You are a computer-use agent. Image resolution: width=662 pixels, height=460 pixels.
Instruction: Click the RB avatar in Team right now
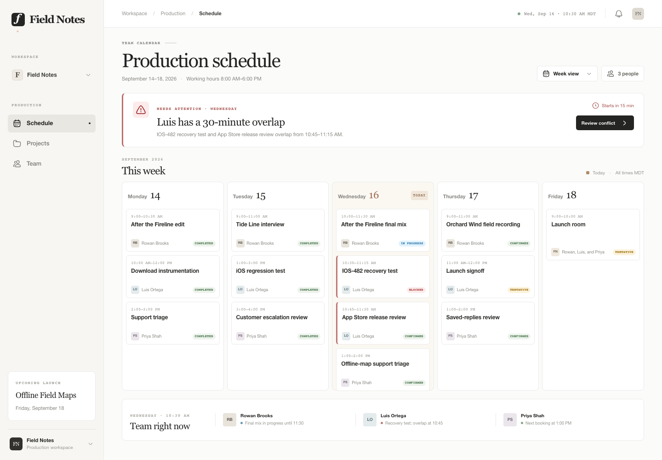click(229, 420)
